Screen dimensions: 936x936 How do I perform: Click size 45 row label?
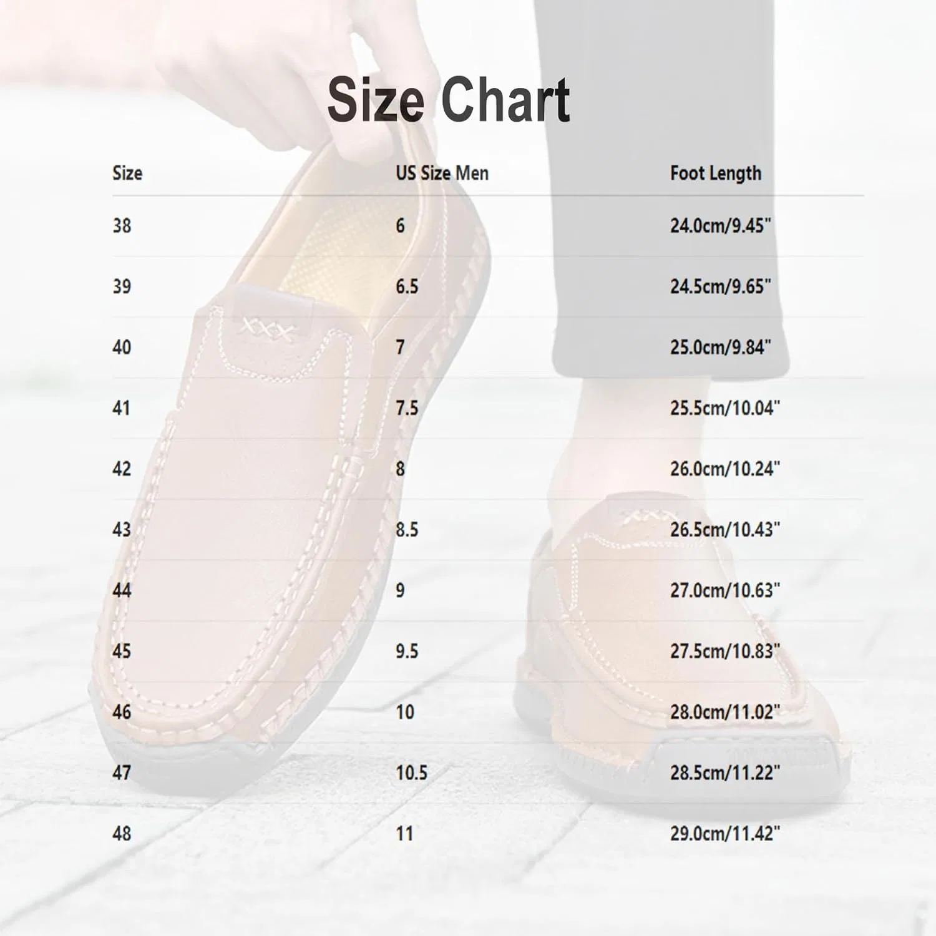pyautogui.click(x=122, y=651)
